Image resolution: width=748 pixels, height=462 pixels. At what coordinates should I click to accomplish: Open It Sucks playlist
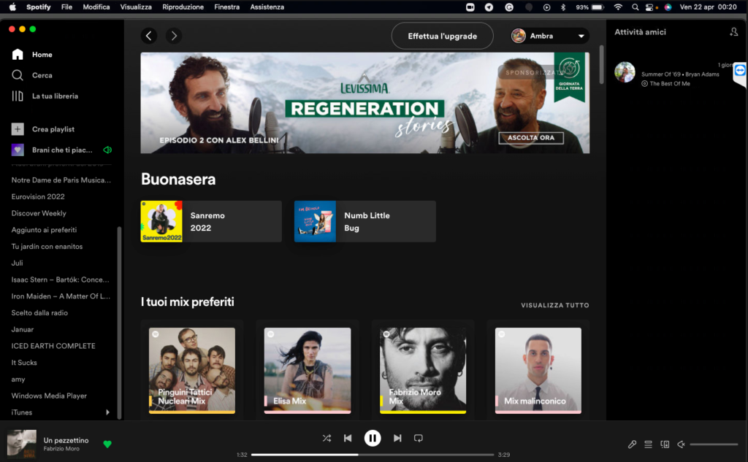[x=24, y=362]
